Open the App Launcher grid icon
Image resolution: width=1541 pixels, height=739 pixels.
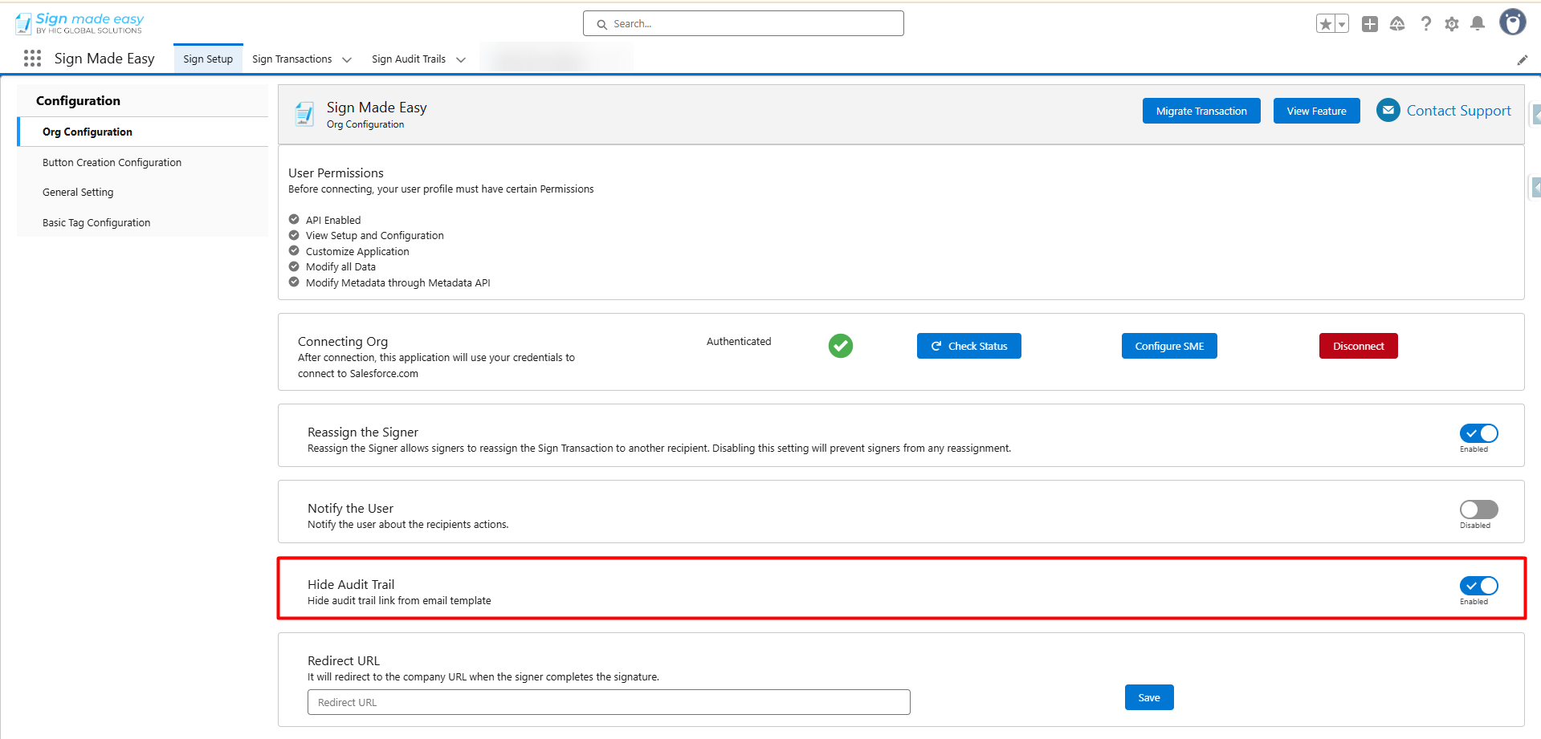32,59
